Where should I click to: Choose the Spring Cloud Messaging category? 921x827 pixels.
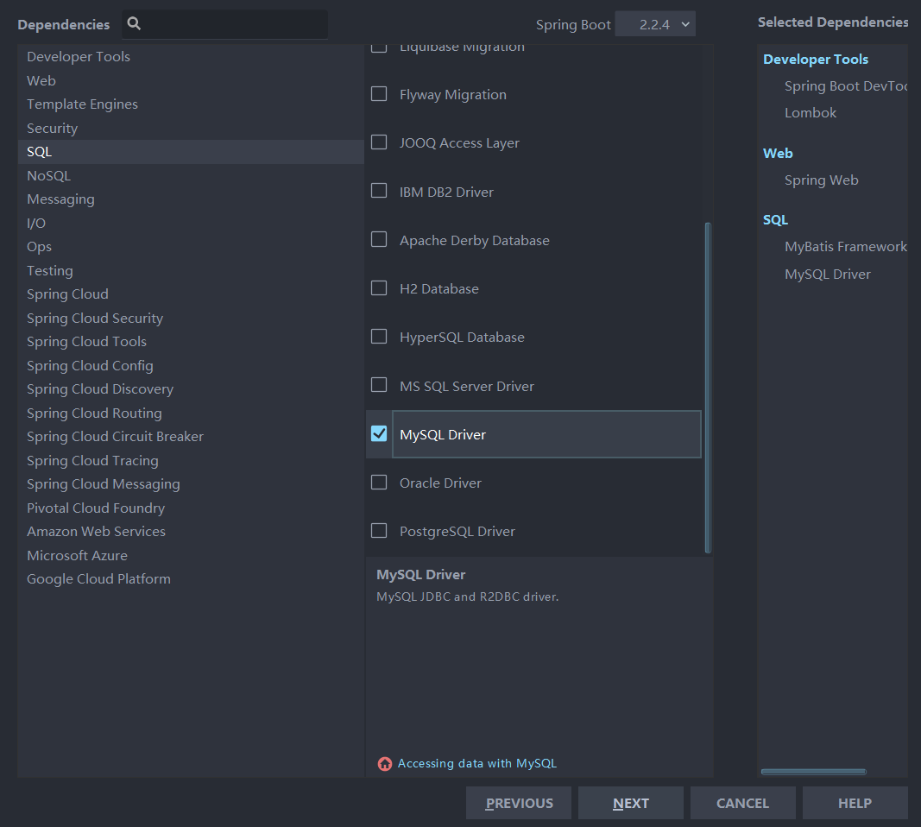[191, 484]
